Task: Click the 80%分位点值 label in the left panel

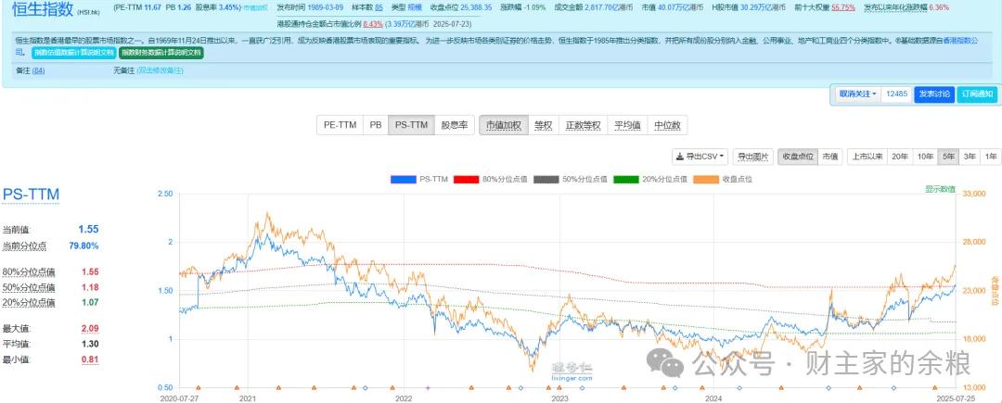Action: coord(29,271)
